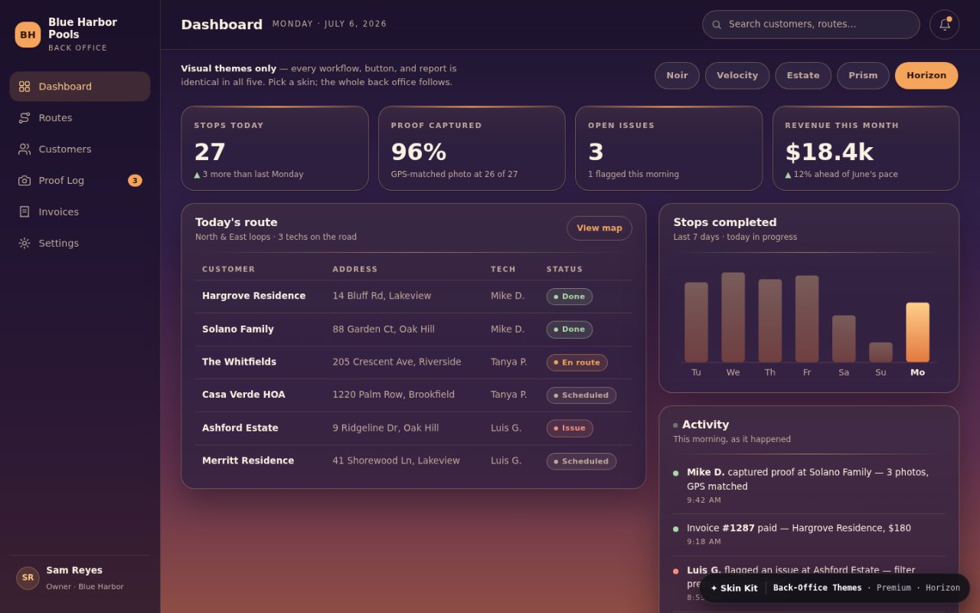Viewport: 980px width, 613px height.
Task: Apply the Prism theme
Action: 863,76
